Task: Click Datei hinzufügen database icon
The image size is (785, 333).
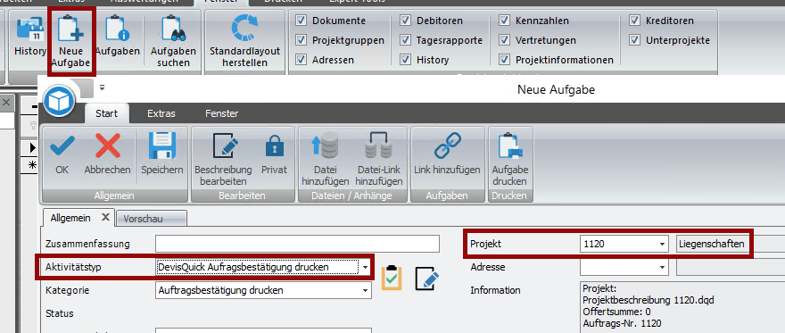Action: pyautogui.click(x=325, y=146)
